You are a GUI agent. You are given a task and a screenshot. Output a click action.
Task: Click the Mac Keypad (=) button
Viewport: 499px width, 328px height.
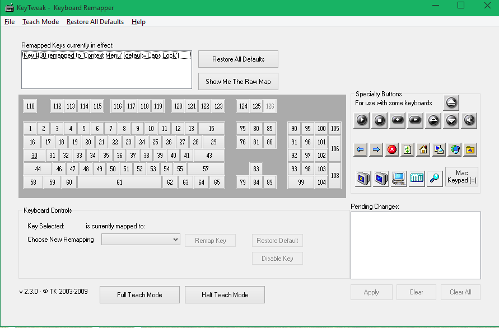(x=461, y=176)
